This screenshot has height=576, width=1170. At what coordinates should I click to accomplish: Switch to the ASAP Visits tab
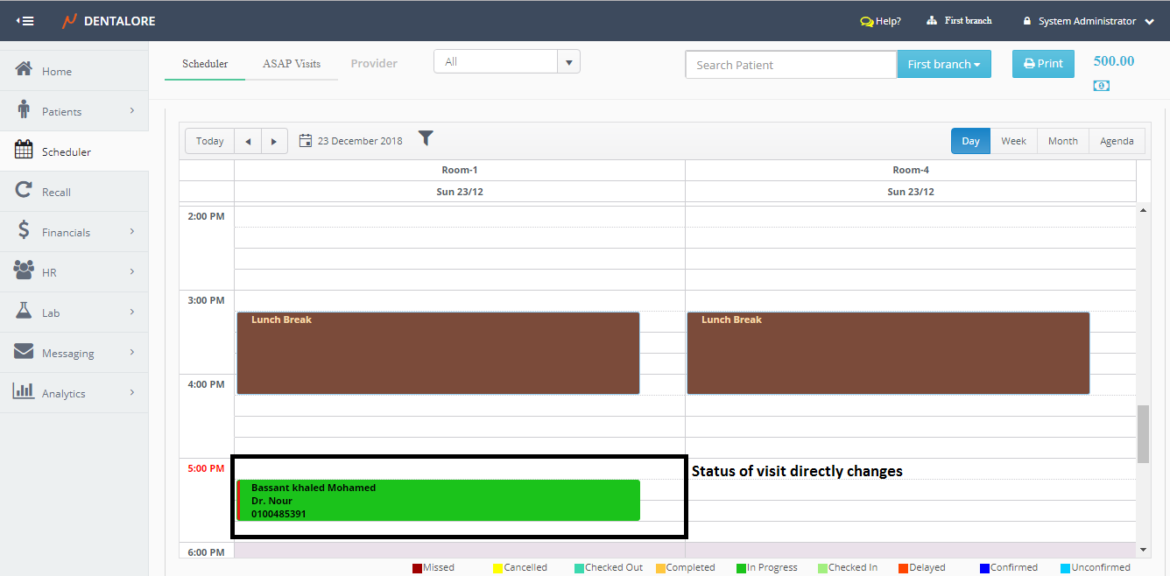(x=292, y=64)
